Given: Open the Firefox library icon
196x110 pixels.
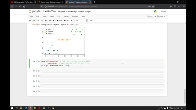Looking at the screenshot, I should (171, 6).
